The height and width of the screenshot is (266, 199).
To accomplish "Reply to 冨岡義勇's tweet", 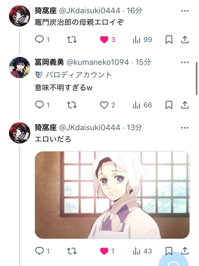I will [42, 105].
